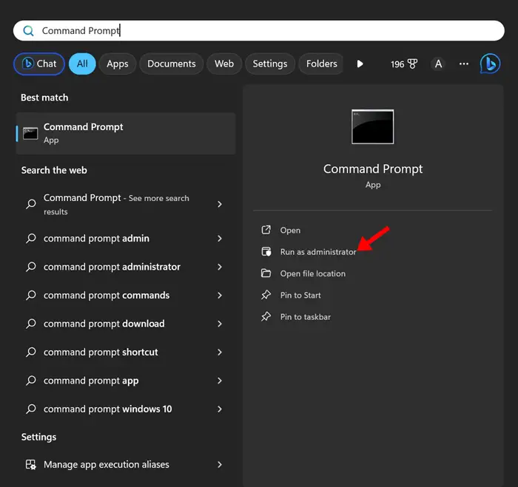Click the Manage app execution aliases icon
518x487 pixels.
coord(31,465)
